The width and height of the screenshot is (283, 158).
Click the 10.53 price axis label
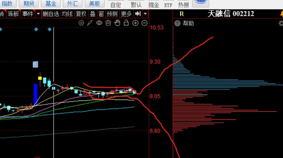click(157, 28)
